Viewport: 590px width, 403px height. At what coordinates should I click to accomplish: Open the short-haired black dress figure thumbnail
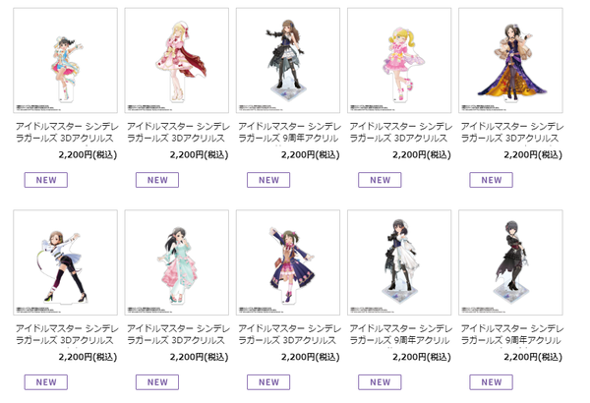[510, 262]
